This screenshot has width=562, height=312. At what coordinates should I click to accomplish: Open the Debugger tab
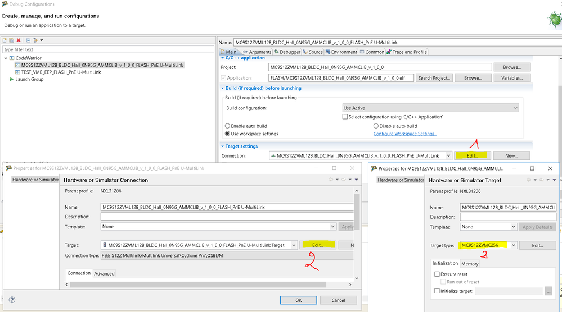point(287,52)
